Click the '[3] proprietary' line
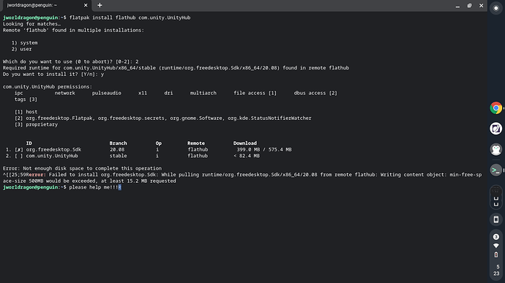The width and height of the screenshot is (505, 283). tap(36, 124)
